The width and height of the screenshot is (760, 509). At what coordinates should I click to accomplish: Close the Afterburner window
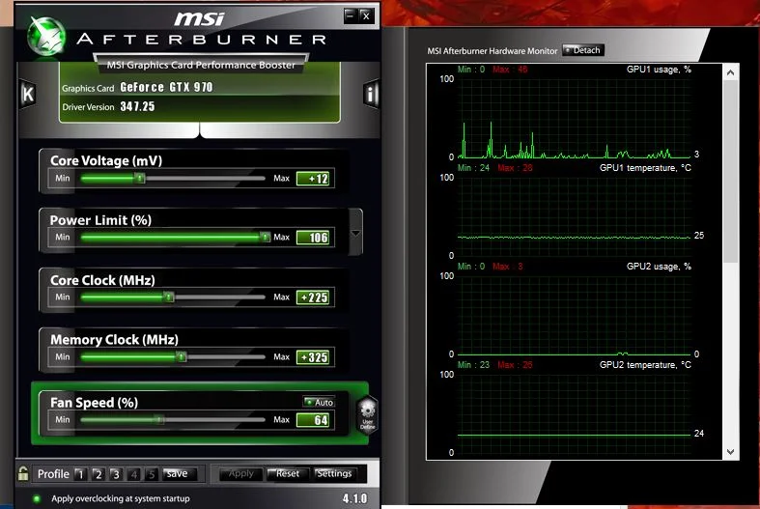click(366, 15)
